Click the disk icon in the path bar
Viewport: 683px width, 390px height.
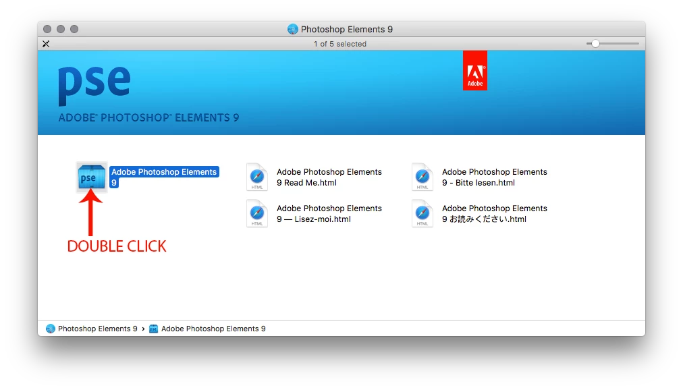tap(51, 329)
